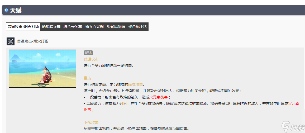Viewport: 305px width, 133px height.
Task: Click the bow skill icon for 普通攻击•烟火打扬
Action: [11, 41]
